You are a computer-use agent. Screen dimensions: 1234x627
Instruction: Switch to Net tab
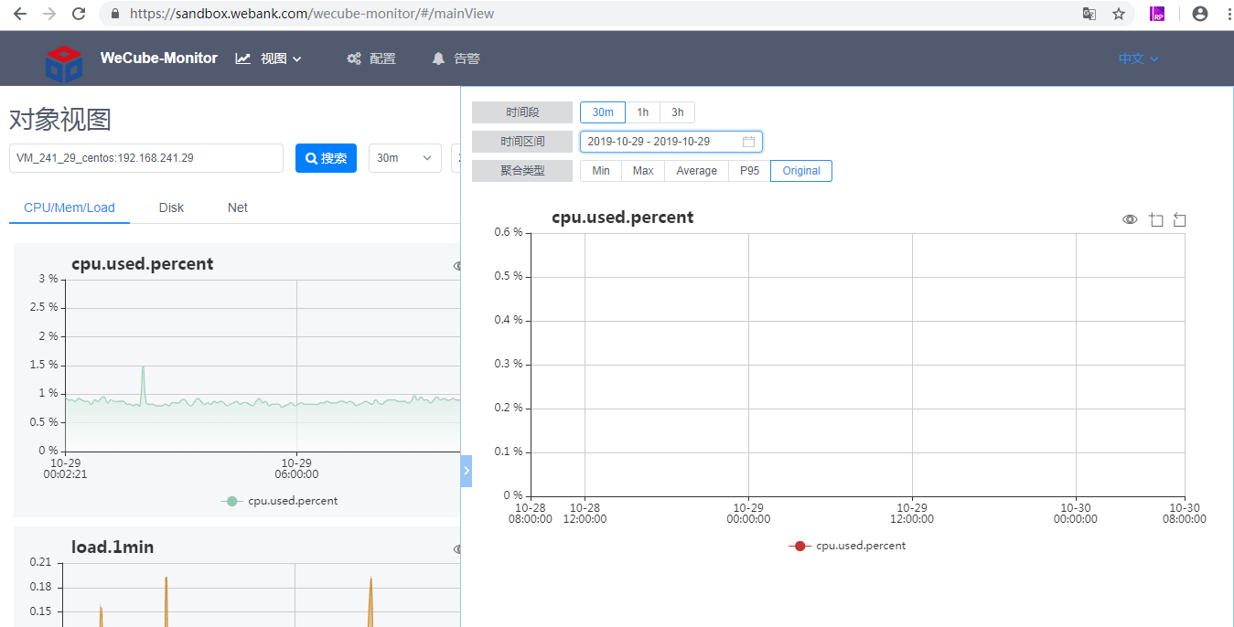click(238, 207)
